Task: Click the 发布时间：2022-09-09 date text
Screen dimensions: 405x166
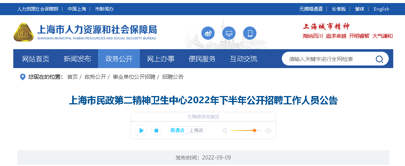Action: tap(203, 158)
